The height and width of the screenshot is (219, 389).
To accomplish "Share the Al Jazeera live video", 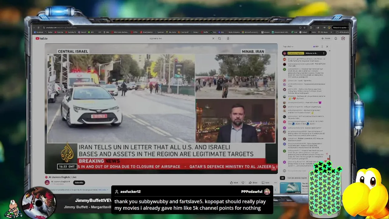I will tap(253, 182).
